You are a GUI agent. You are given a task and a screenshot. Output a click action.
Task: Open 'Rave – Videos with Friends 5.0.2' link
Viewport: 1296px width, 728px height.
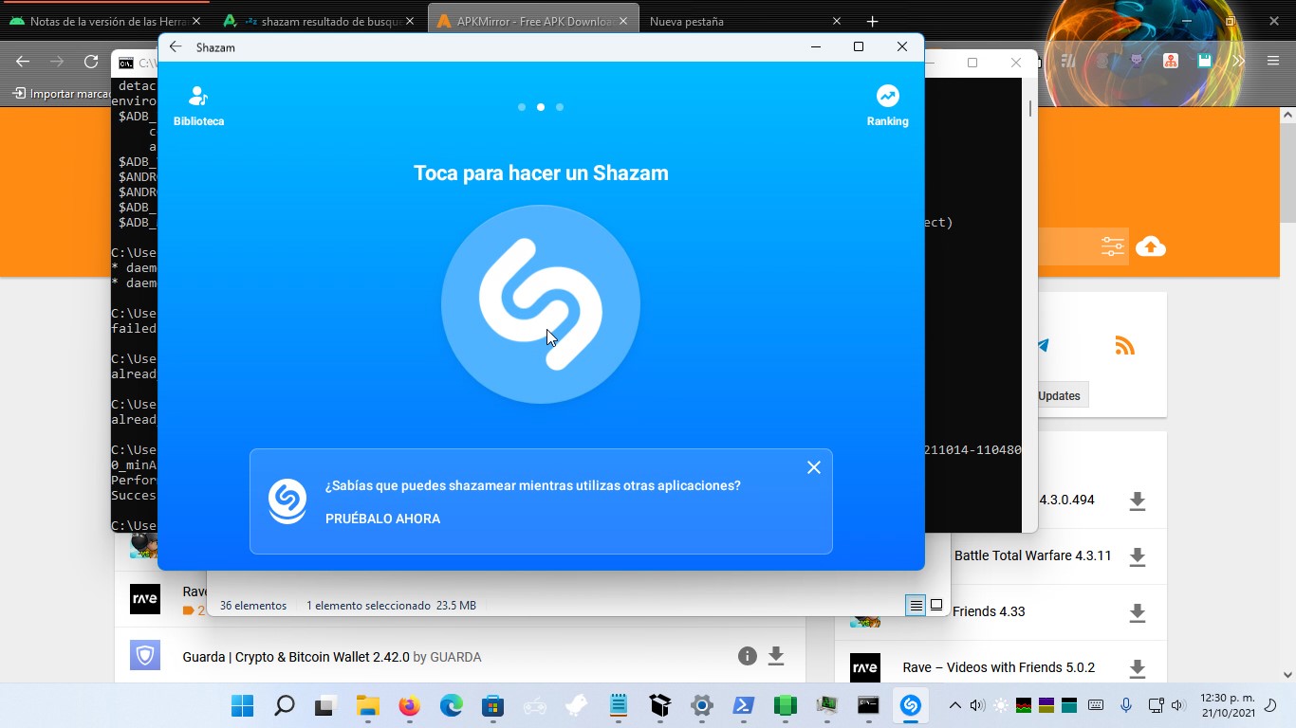pyautogui.click(x=999, y=667)
